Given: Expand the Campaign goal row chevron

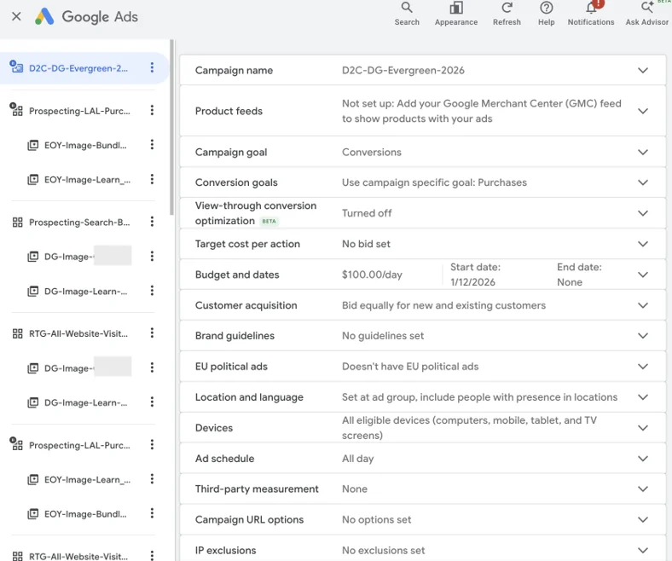Looking at the screenshot, I should point(642,152).
